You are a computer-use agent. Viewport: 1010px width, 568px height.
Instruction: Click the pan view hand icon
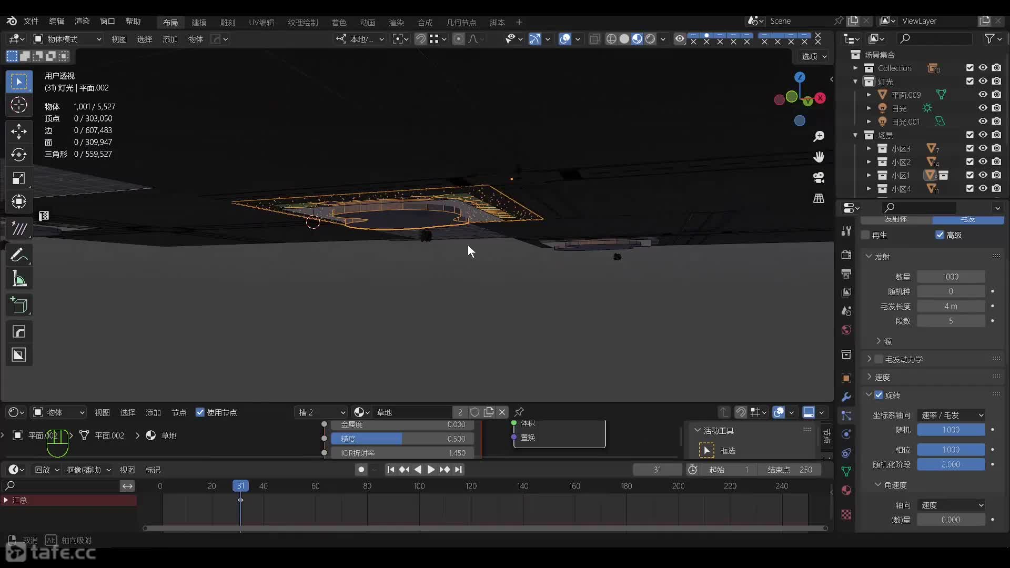(819, 157)
